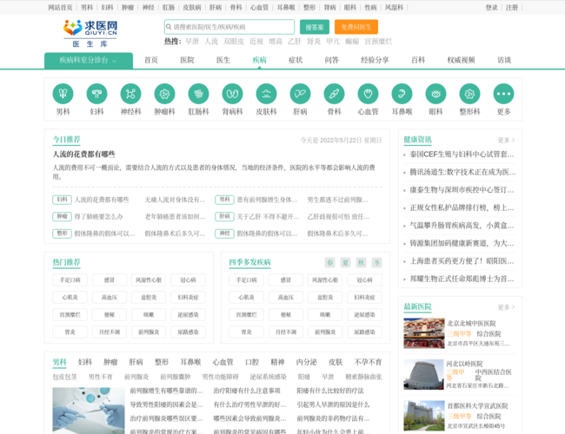Select the 冬 season filter
The width and height of the screenshot is (565, 434).
tap(376, 262)
